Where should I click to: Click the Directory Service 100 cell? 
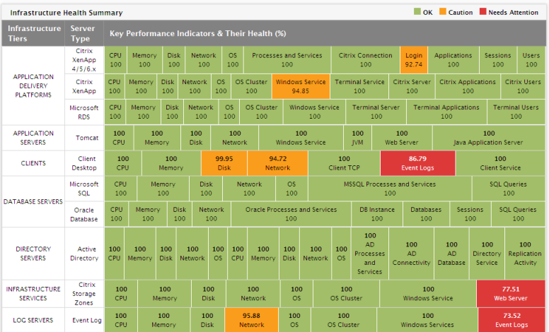[x=487, y=254]
